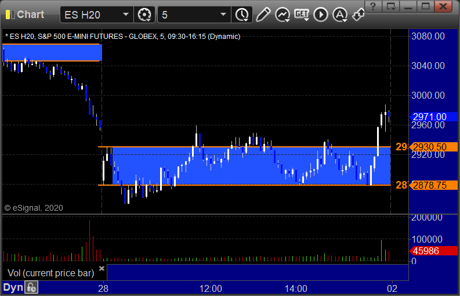Click the tallest red volume bar
Screen dimensions: 460x296
[x=89, y=240]
